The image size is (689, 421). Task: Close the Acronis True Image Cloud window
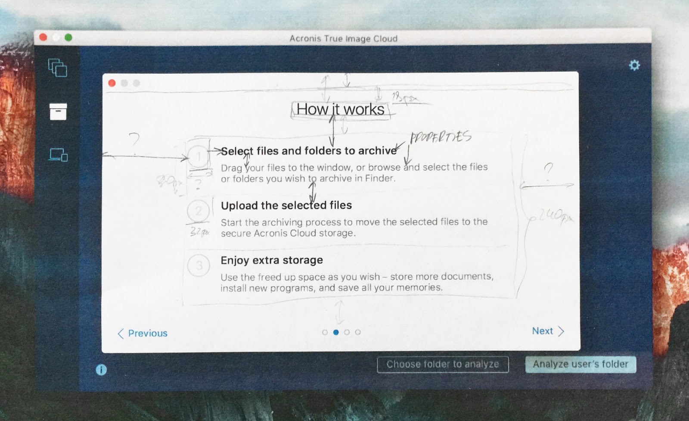pos(43,37)
